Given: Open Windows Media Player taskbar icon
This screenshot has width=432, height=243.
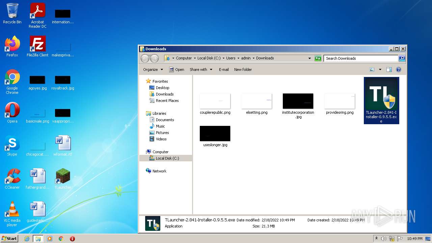Looking at the screenshot, I should 50,239.
